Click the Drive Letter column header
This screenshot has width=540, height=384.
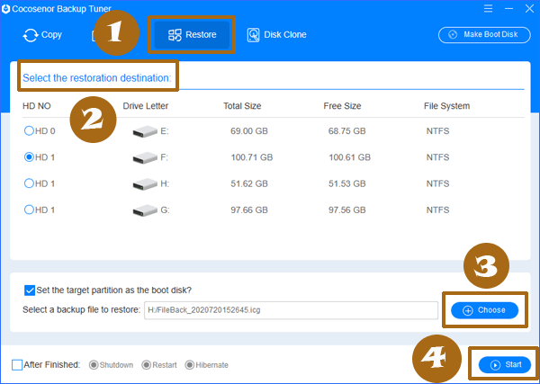pyautogui.click(x=145, y=106)
